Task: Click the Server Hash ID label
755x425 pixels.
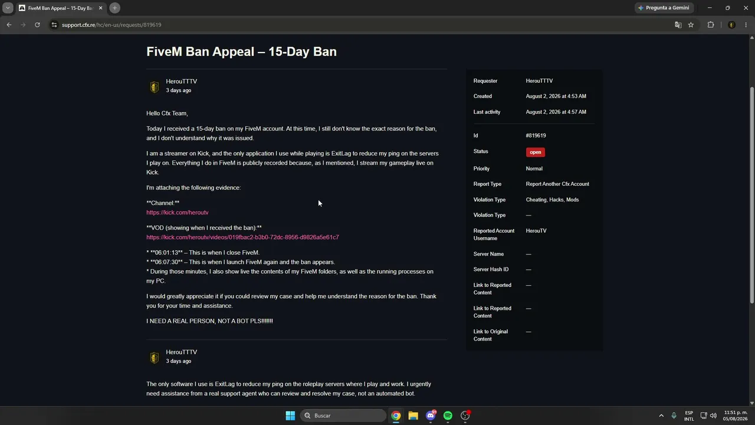Action: click(x=491, y=269)
